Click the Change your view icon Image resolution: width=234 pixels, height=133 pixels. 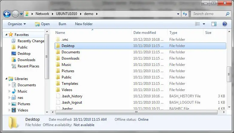coord(197,24)
